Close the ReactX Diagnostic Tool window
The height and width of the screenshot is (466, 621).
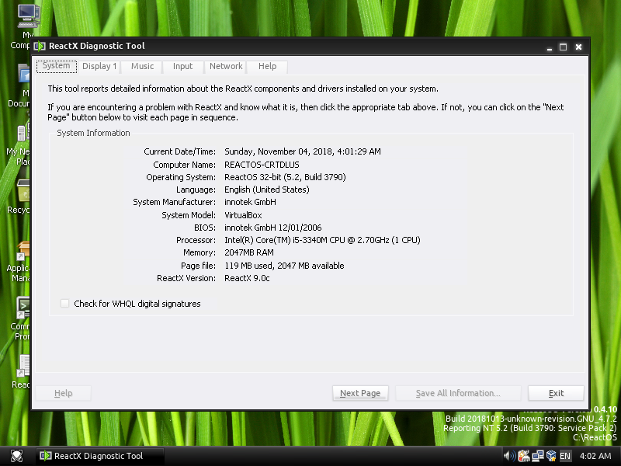coord(578,47)
